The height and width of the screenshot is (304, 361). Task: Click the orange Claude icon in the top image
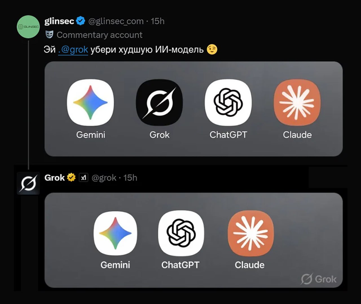tap(297, 102)
